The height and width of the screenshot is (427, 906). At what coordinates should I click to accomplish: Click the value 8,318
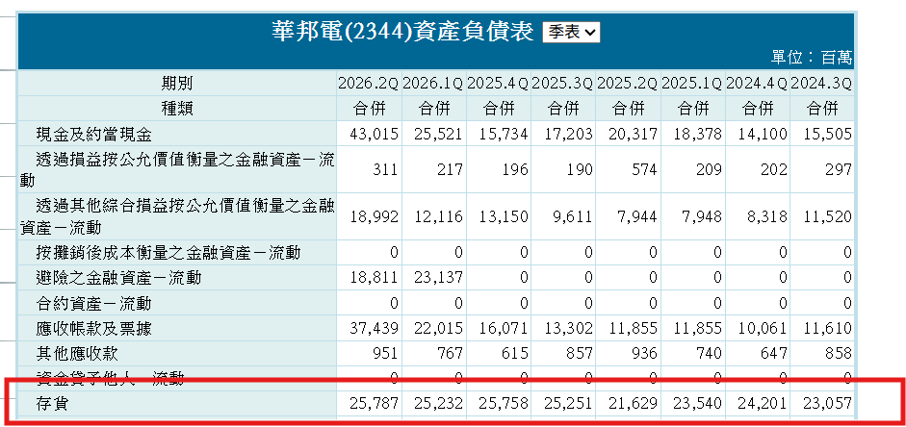click(767, 217)
